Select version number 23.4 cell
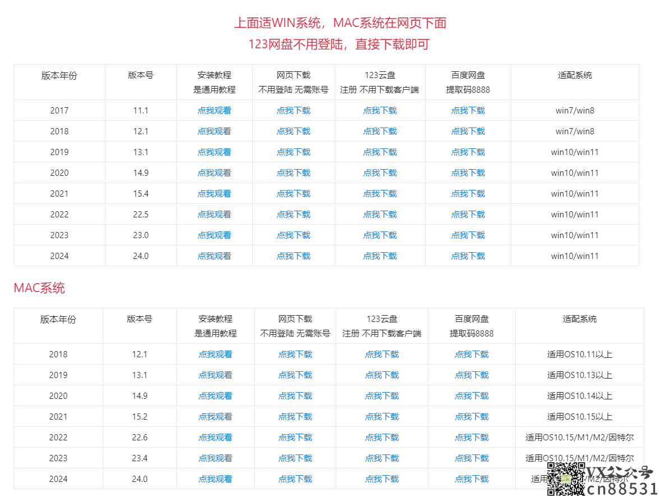 click(x=140, y=458)
